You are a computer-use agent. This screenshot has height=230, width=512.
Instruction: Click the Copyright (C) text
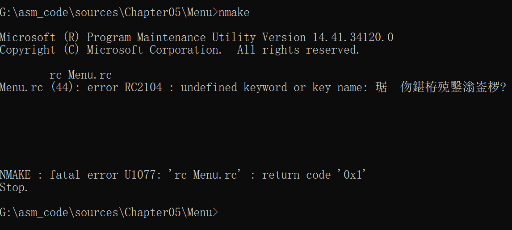pyautogui.click(x=40, y=50)
